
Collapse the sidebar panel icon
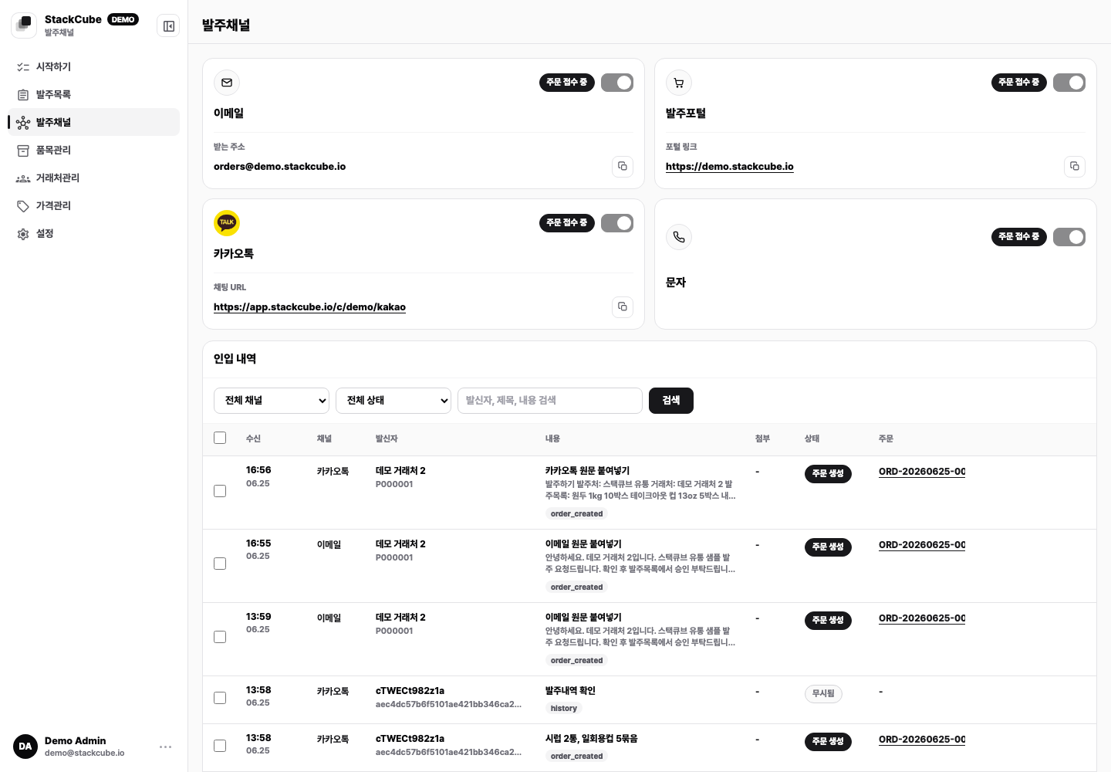pos(168,26)
